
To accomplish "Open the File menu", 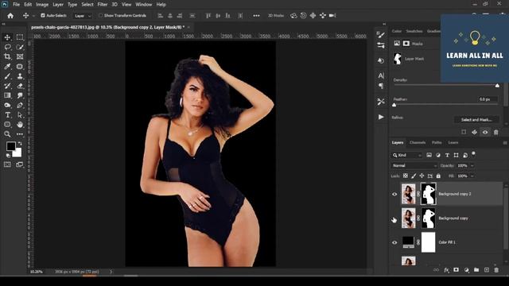I will coord(16,5).
